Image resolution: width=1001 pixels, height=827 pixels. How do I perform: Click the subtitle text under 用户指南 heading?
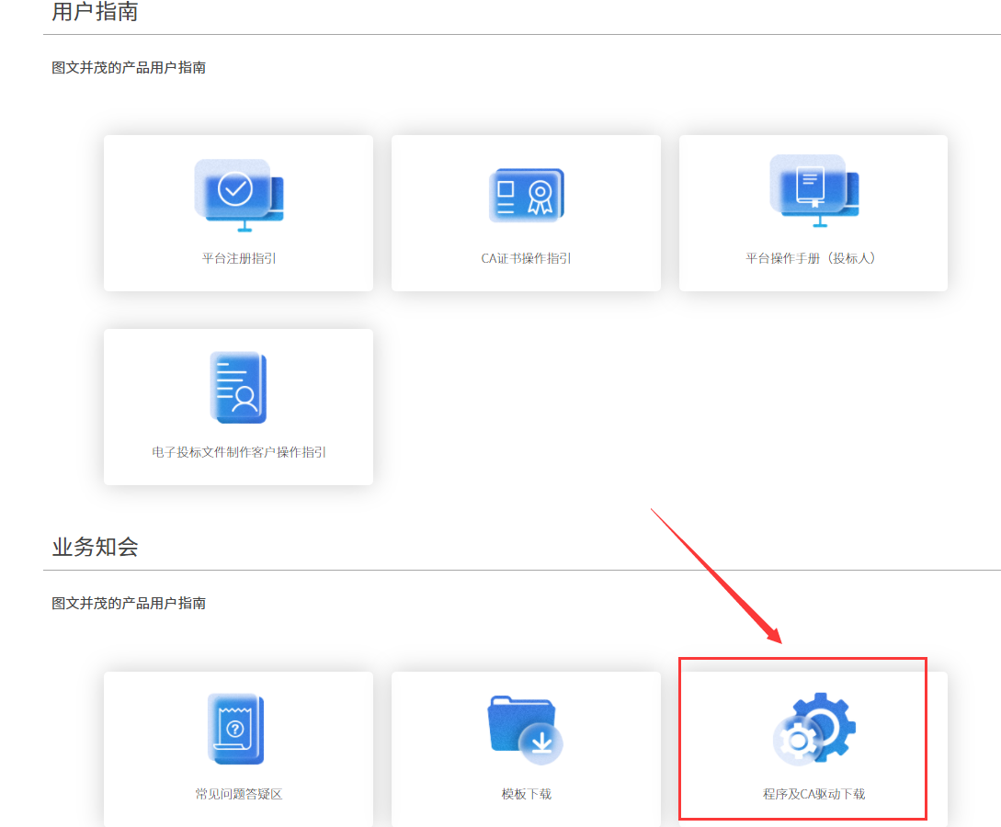click(129, 68)
